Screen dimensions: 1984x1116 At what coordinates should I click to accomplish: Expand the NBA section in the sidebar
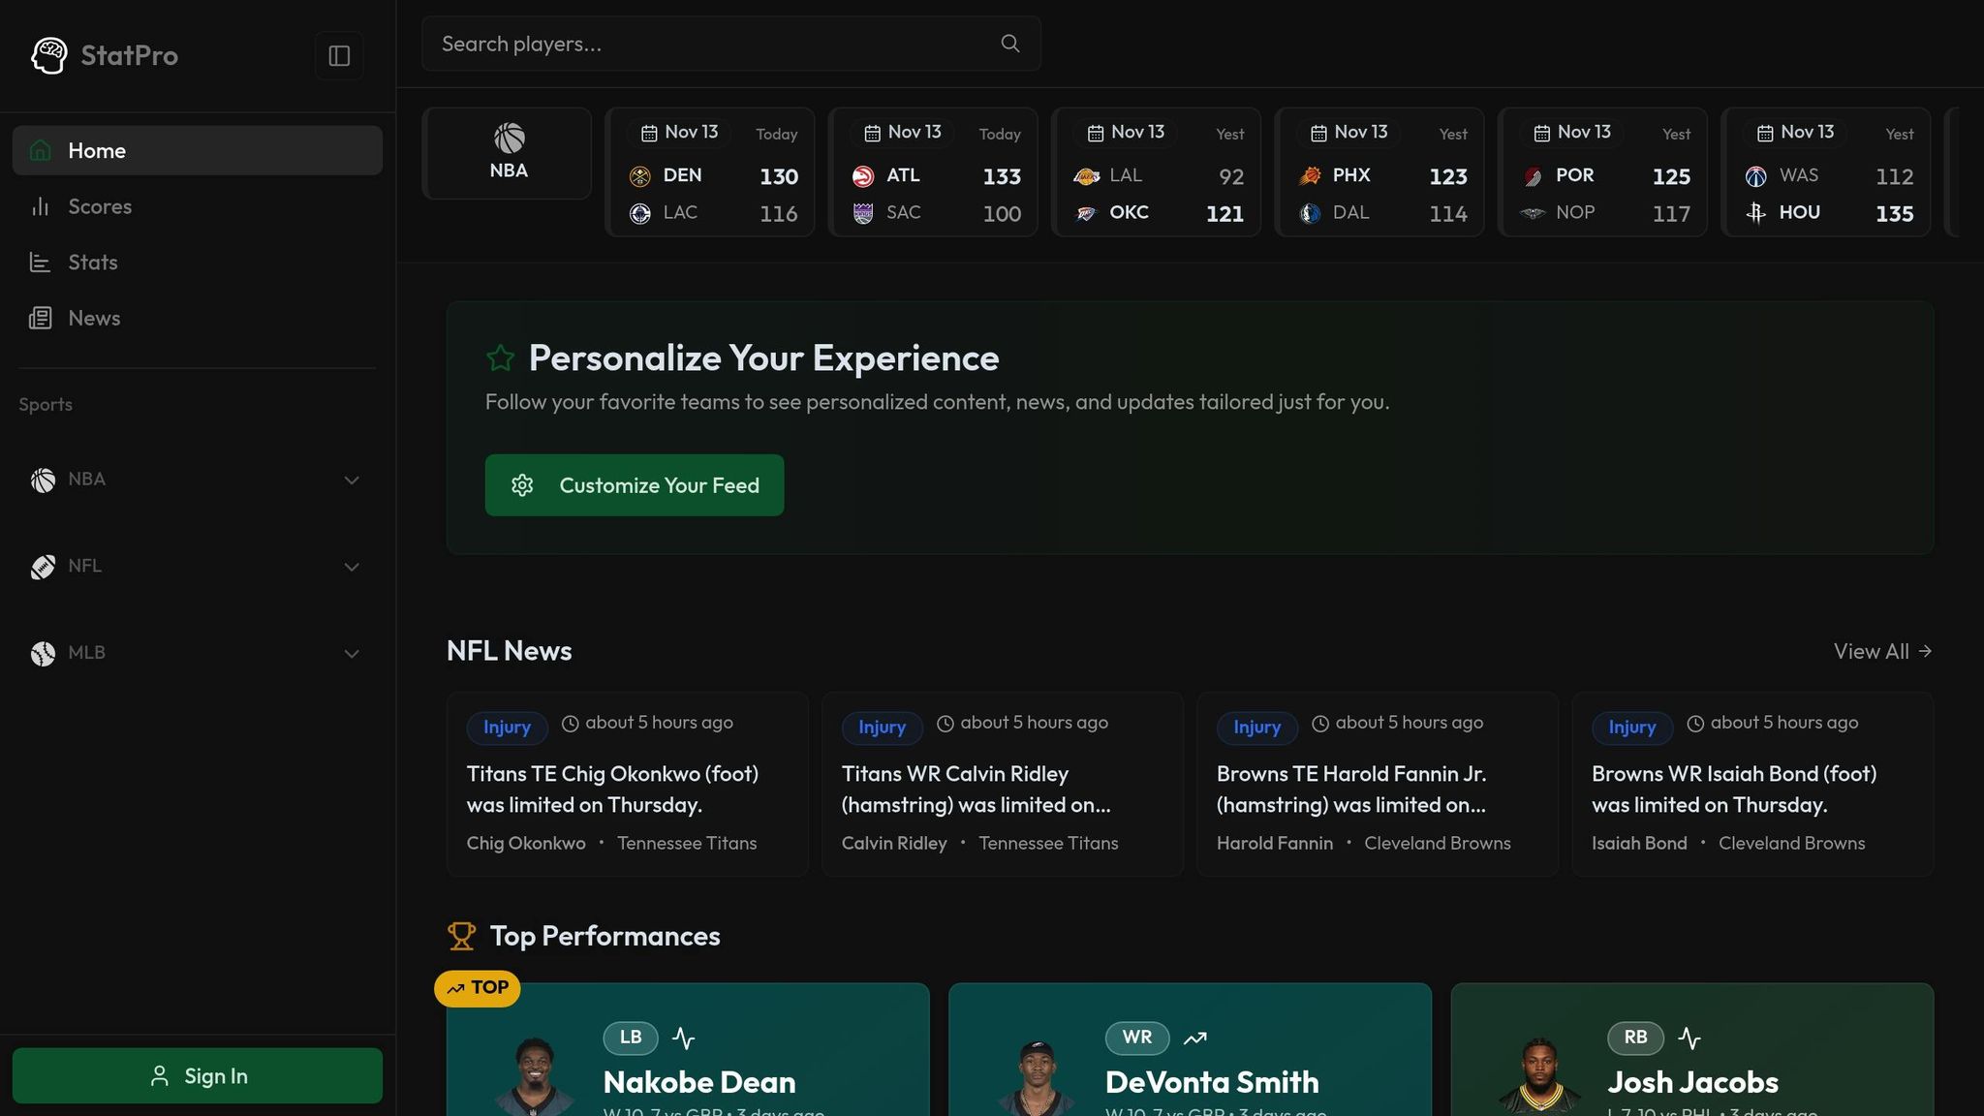point(351,480)
